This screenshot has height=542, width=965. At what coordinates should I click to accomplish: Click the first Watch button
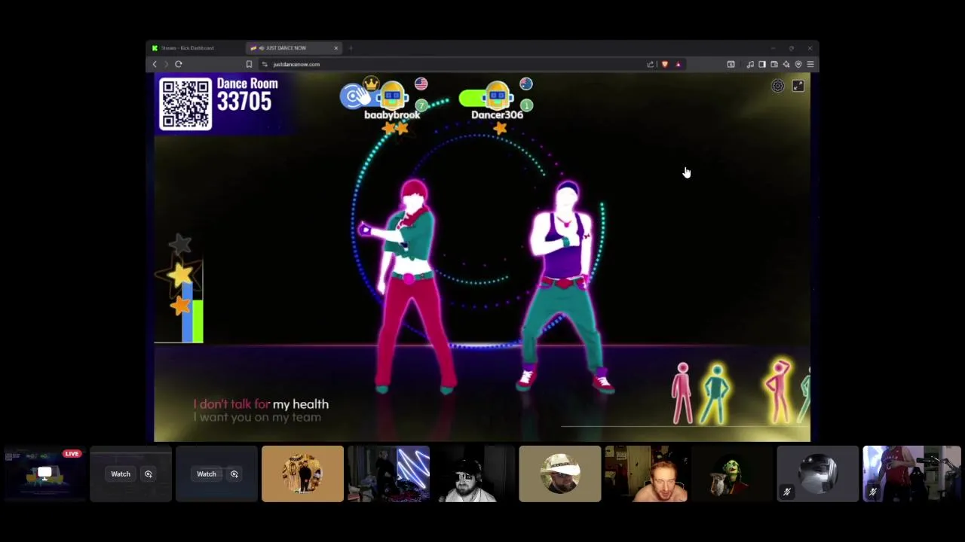tap(121, 474)
